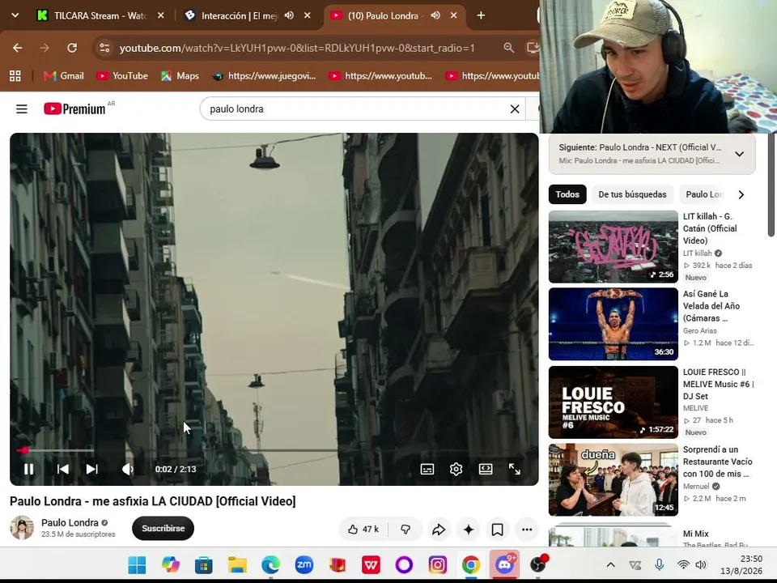Open the YouTube hamburger guide menu

coord(22,109)
